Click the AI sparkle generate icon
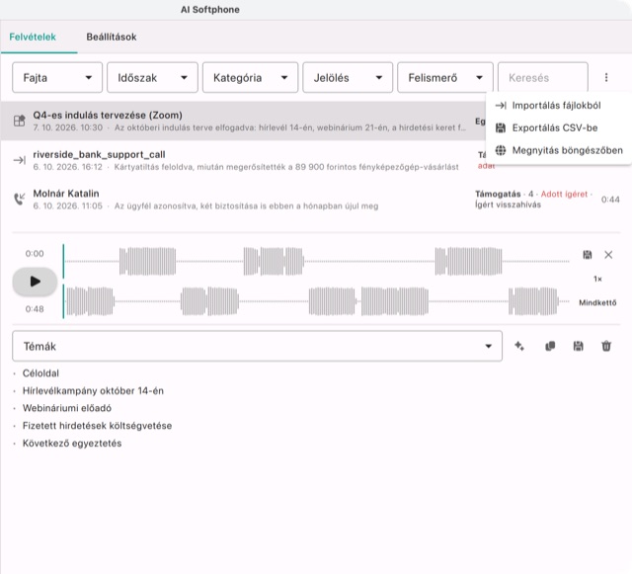Image resolution: width=632 pixels, height=574 pixels. (x=519, y=346)
